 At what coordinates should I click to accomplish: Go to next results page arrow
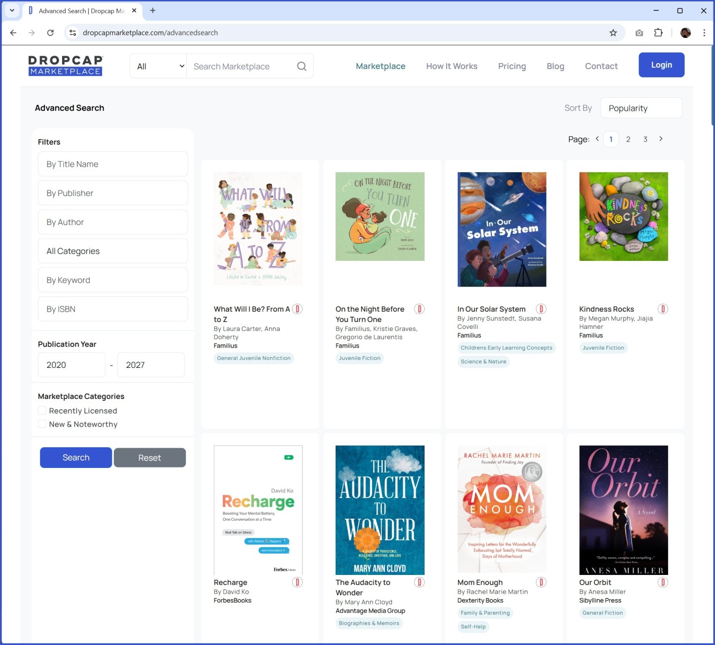pyautogui.click(x=661, y=139)
